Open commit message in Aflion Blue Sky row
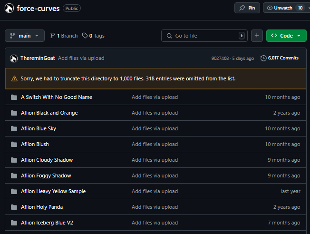310x234 pixels. pyautogui.click(x=155, y=128)
